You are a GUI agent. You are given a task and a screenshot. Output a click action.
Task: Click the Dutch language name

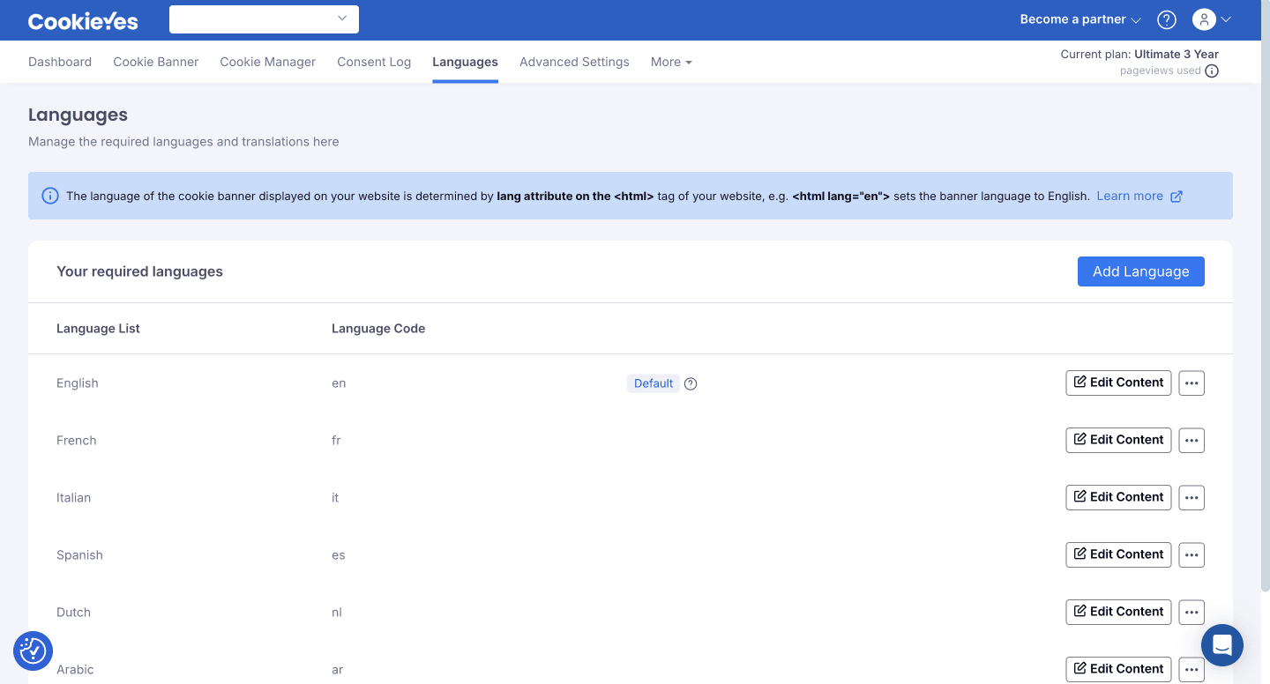click(x=73, y=613)
